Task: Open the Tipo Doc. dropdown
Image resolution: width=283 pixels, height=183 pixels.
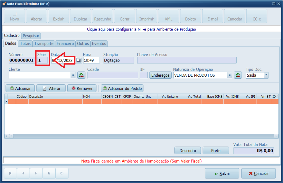Action: pyautogui.click(x=266, y=75)
